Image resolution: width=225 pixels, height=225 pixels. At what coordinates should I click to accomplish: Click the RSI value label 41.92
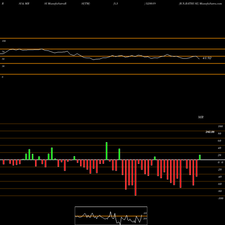coord(207,58)
